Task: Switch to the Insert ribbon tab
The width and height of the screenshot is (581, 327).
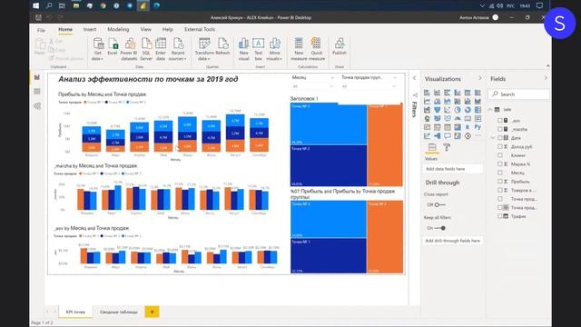Action: point(90,29)
